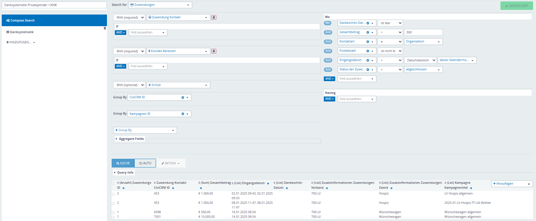Click the trash icon beside Danksystematik display

tap(105, 28)
